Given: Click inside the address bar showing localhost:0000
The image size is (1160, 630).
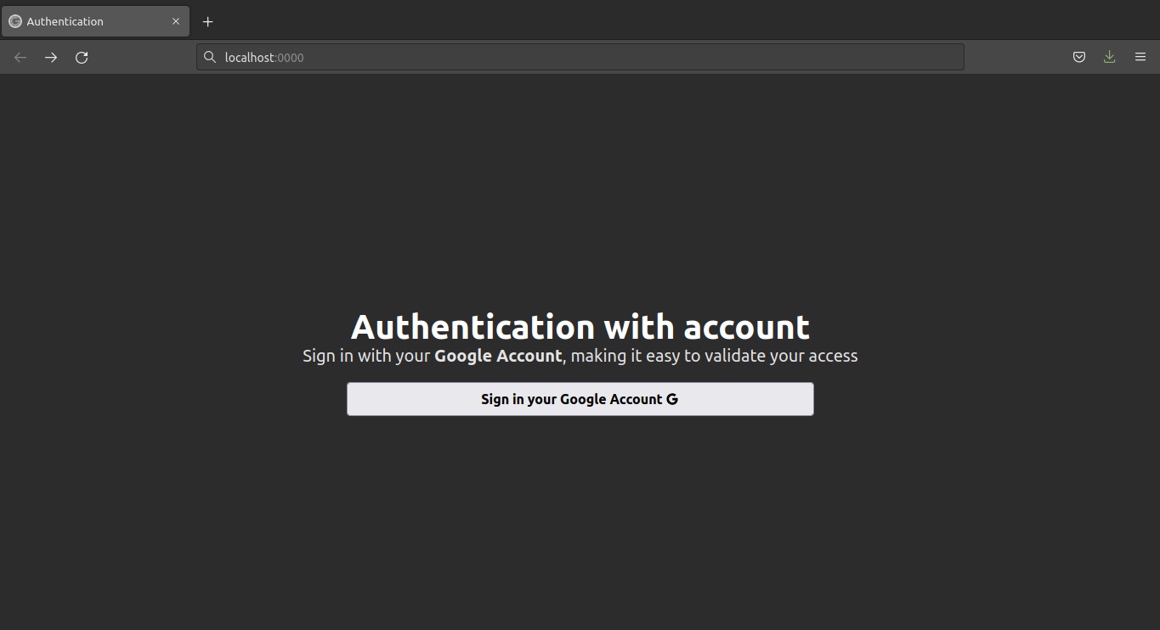Looking at the screenshot, I should (510, 57).
